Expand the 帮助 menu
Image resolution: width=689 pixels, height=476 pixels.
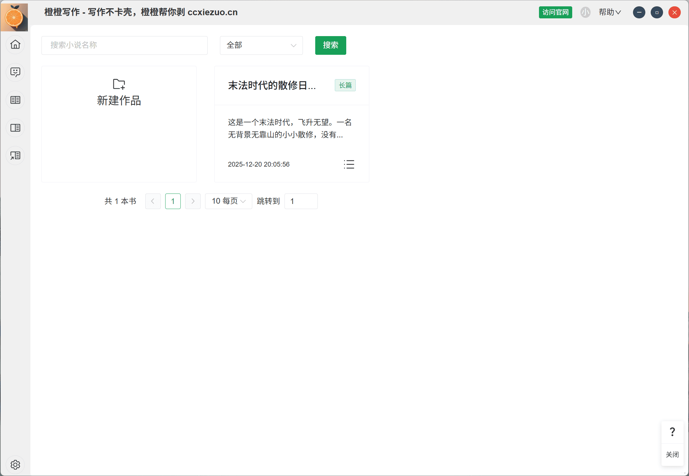(x=610, y=12)
